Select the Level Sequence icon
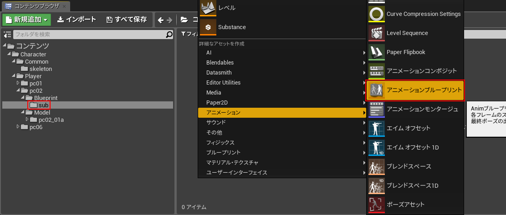Image resolution: width=506 pixels, height=215 pixels. [376, 33]
